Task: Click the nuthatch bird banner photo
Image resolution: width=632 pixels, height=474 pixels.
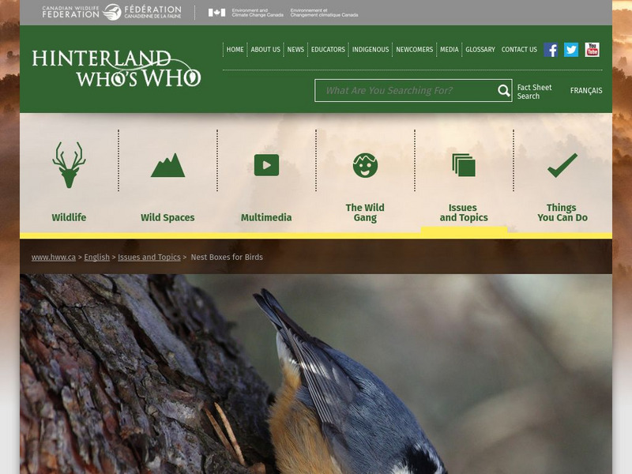Action: [316, 374]
